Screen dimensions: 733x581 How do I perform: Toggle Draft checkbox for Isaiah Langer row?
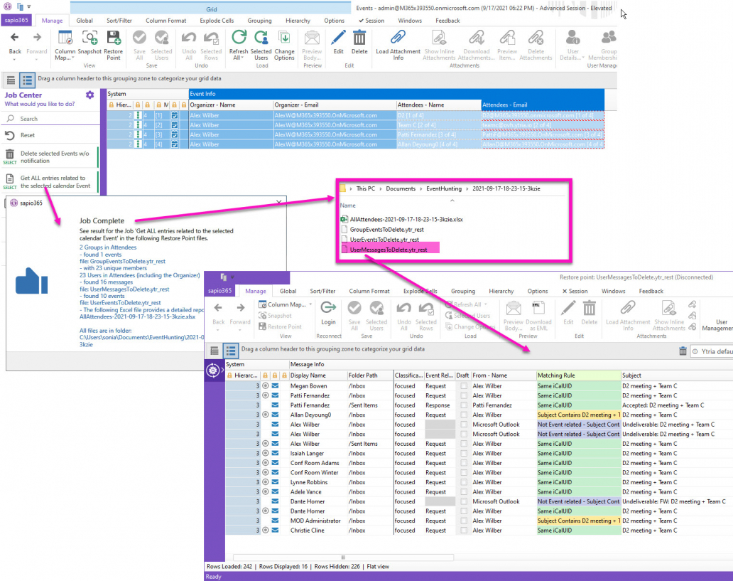click(x=464, y=453)
